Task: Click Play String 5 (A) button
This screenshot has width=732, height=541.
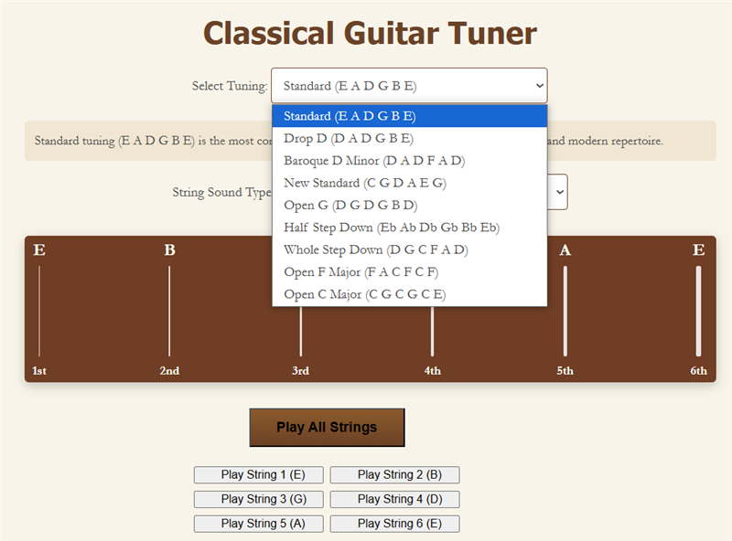Action: pos(259,524)
